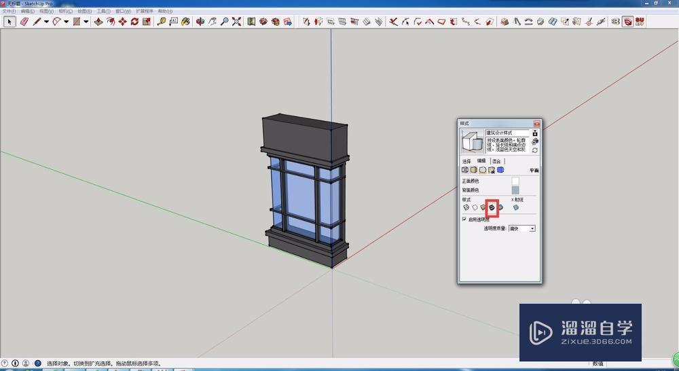Toggle the enable transparency checkbox
This screenshot has height=371, width=679.
pos(464,219)
